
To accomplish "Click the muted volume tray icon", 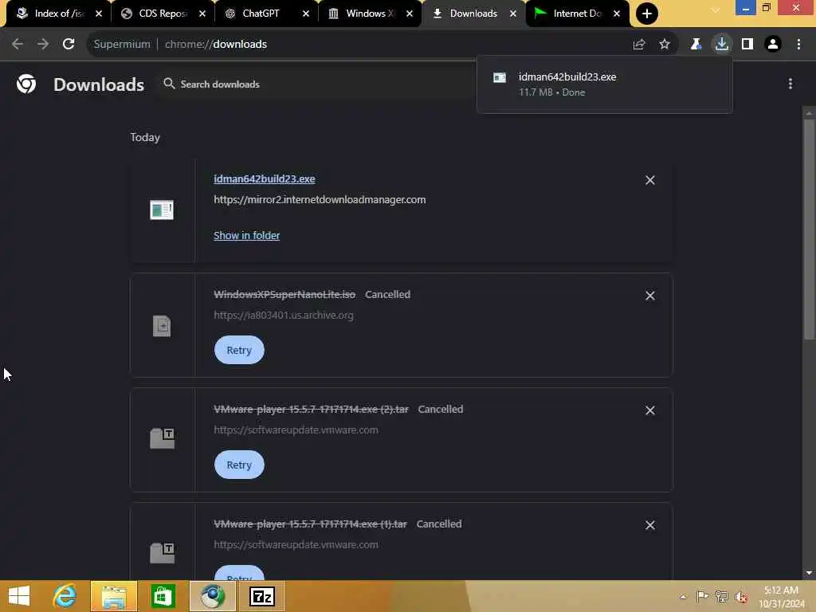I will point(741,596).
